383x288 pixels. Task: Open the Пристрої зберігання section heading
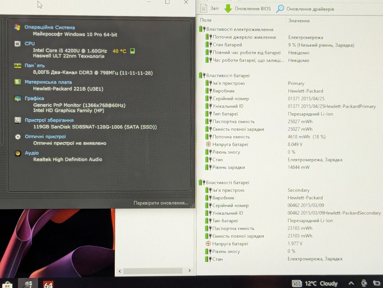point(49,120)
